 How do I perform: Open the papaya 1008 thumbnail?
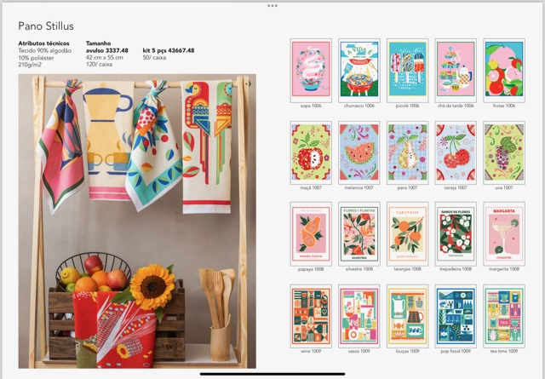311,234
